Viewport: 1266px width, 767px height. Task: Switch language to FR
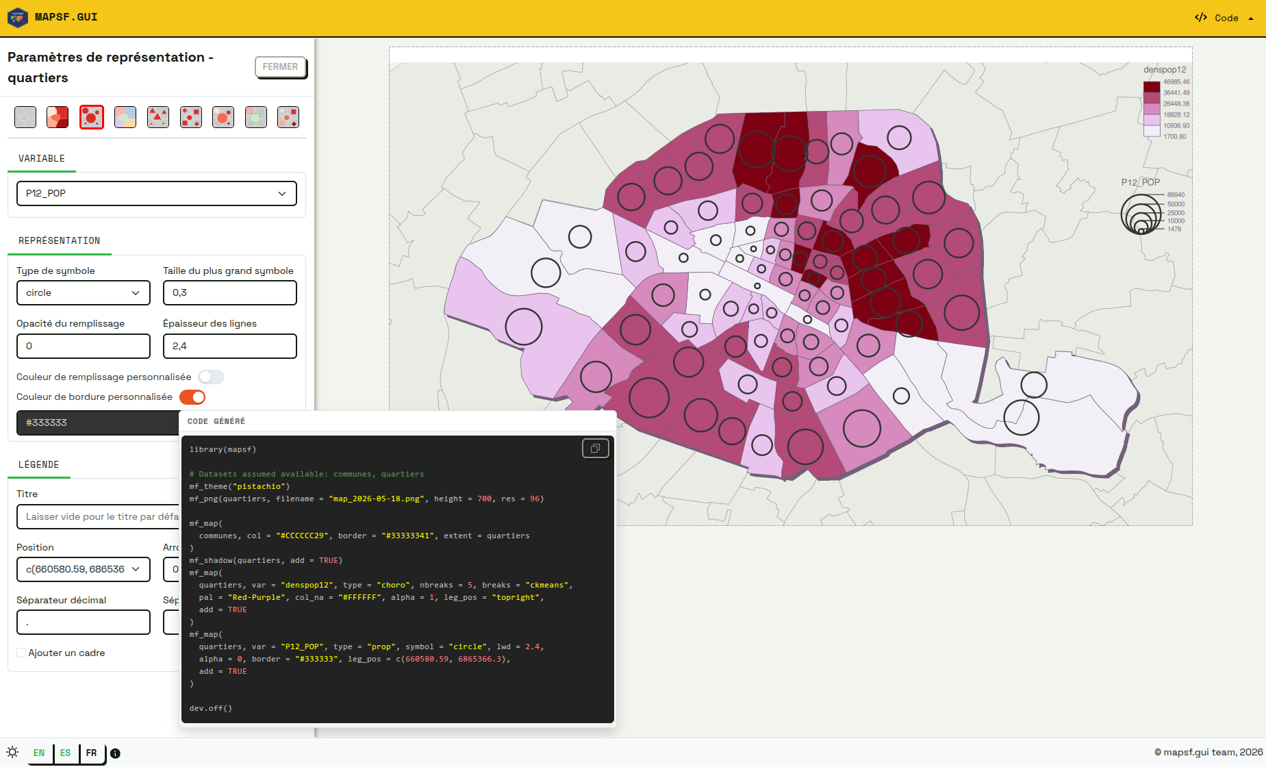point(91,753)
